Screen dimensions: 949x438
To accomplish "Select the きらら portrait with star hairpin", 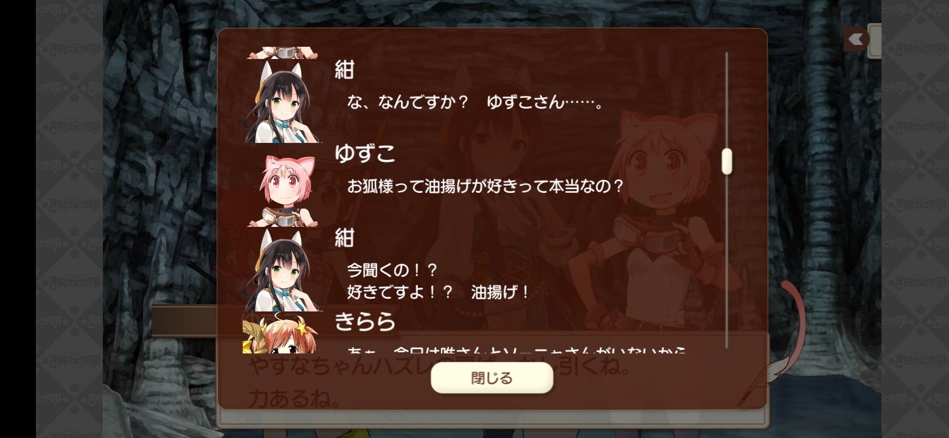I will pyautogui.click(x=280, y=333).
